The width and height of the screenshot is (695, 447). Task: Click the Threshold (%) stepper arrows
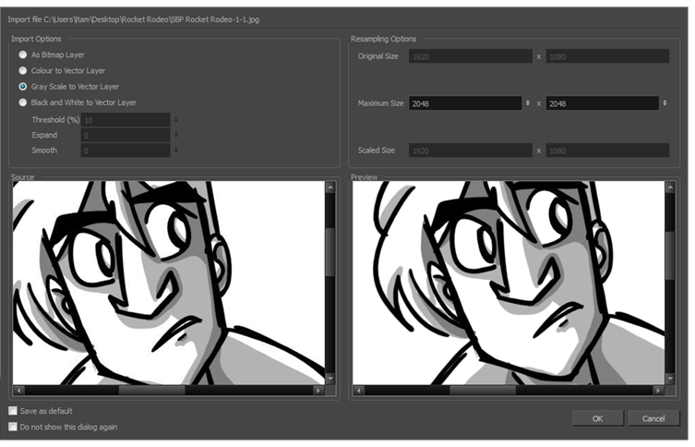coord(175,120)
